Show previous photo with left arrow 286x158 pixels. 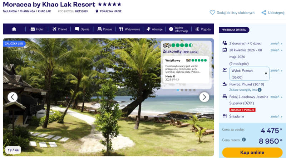coord(13,97)
